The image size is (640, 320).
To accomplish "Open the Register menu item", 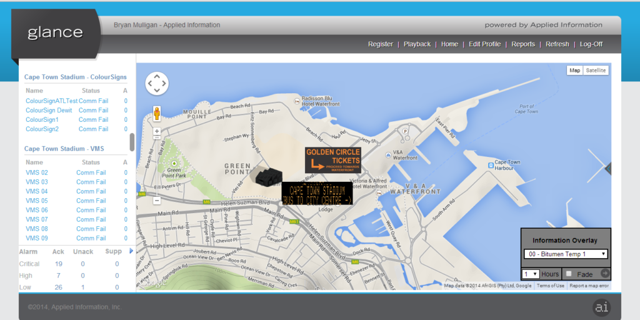I will (381, 44).
